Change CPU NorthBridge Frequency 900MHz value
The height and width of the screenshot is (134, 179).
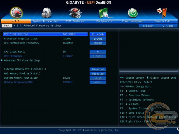[x=98, y=43]
